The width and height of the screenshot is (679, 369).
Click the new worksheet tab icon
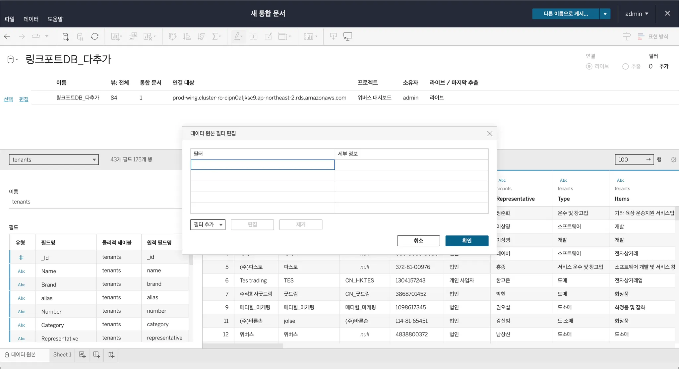pyautogui.click(x=82, y=355)
